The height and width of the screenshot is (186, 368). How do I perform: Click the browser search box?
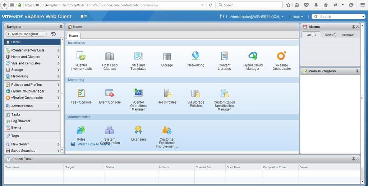point(250,5)
